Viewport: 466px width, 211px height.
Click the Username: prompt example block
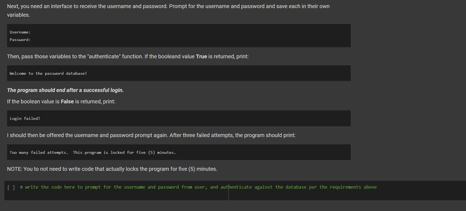pyautogui.click(x=20, y=32)
